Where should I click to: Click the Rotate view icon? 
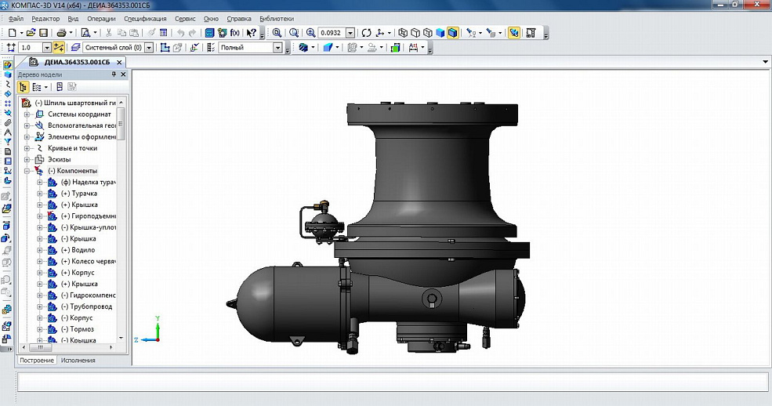click(366, 33)
